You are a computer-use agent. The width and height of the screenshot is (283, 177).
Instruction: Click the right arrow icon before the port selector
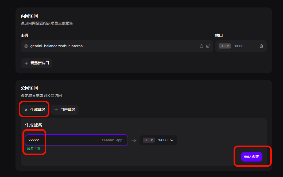tap(134, 140)
